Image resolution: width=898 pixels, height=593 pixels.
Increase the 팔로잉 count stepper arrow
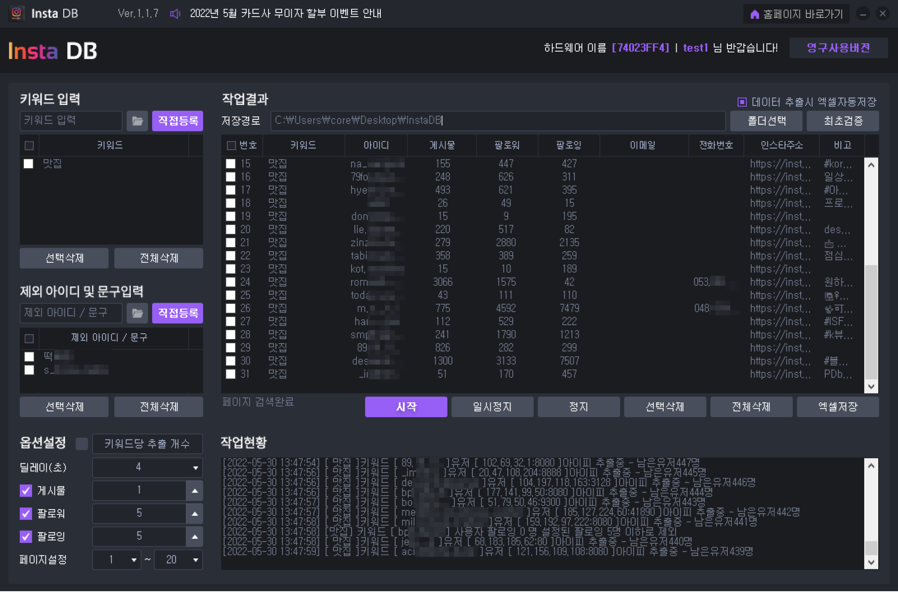pos(194,537)
